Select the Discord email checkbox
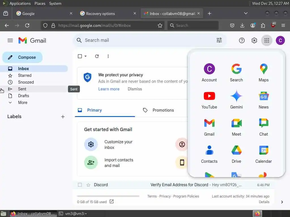The image size is (290, 217). (x=80, y=185)
